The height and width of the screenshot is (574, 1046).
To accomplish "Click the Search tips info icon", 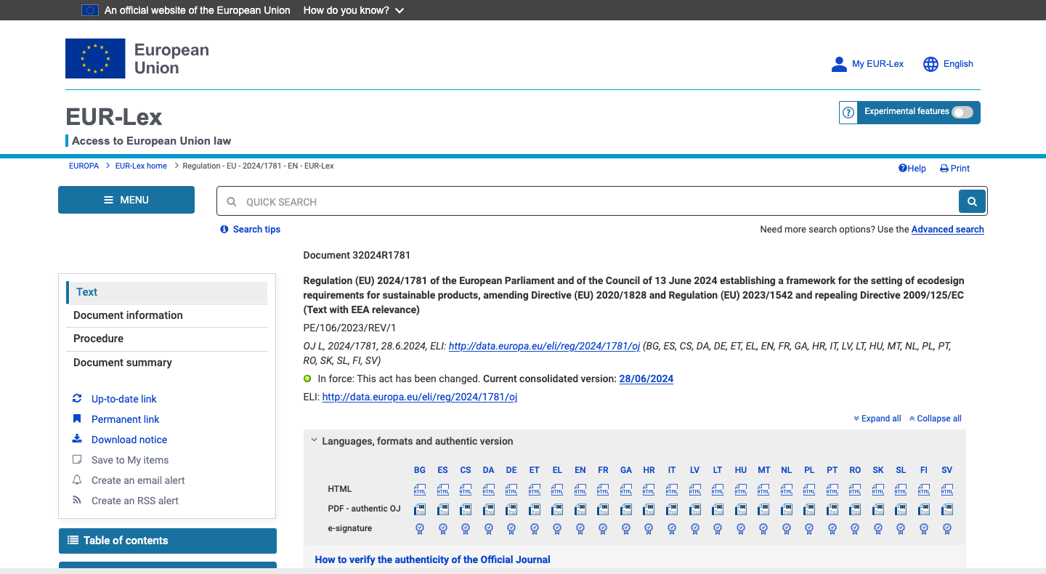I will coord(224,230).
